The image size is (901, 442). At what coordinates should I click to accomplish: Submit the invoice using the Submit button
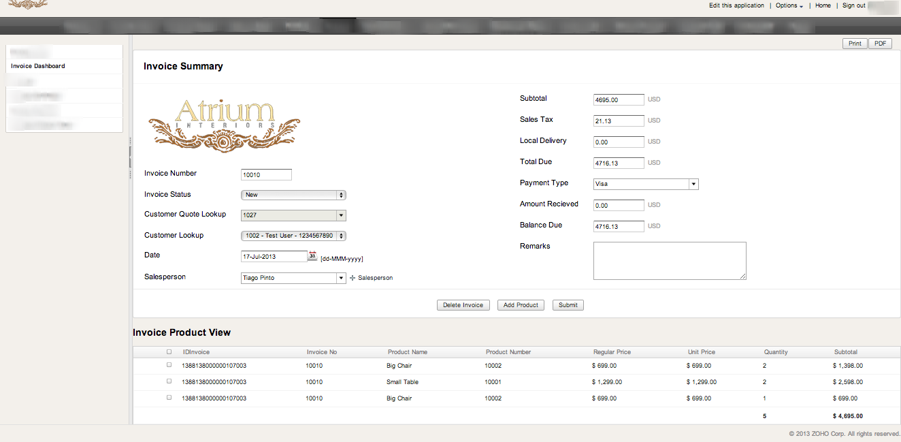[568, 305]
